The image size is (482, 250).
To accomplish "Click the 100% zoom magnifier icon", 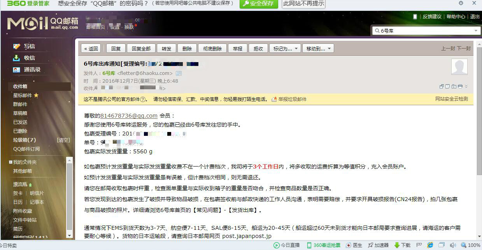I will coord(464,245).
